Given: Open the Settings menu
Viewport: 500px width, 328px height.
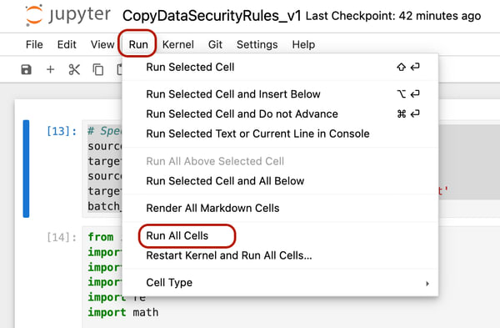Looking at the screenshot, I should tap(257, 44).
